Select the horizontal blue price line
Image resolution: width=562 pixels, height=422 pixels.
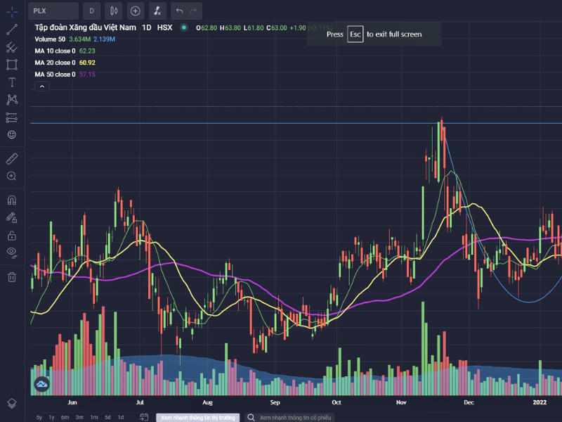(x=296, y=123)
